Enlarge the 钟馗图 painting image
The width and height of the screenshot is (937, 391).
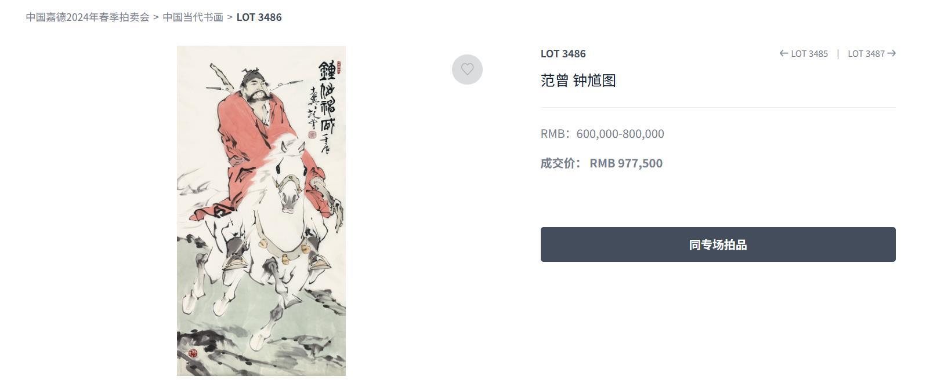pyautogui.click(x=261, y=211)
